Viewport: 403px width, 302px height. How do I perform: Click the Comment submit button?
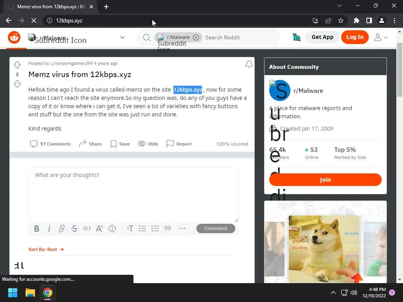[x=216, y=228]
